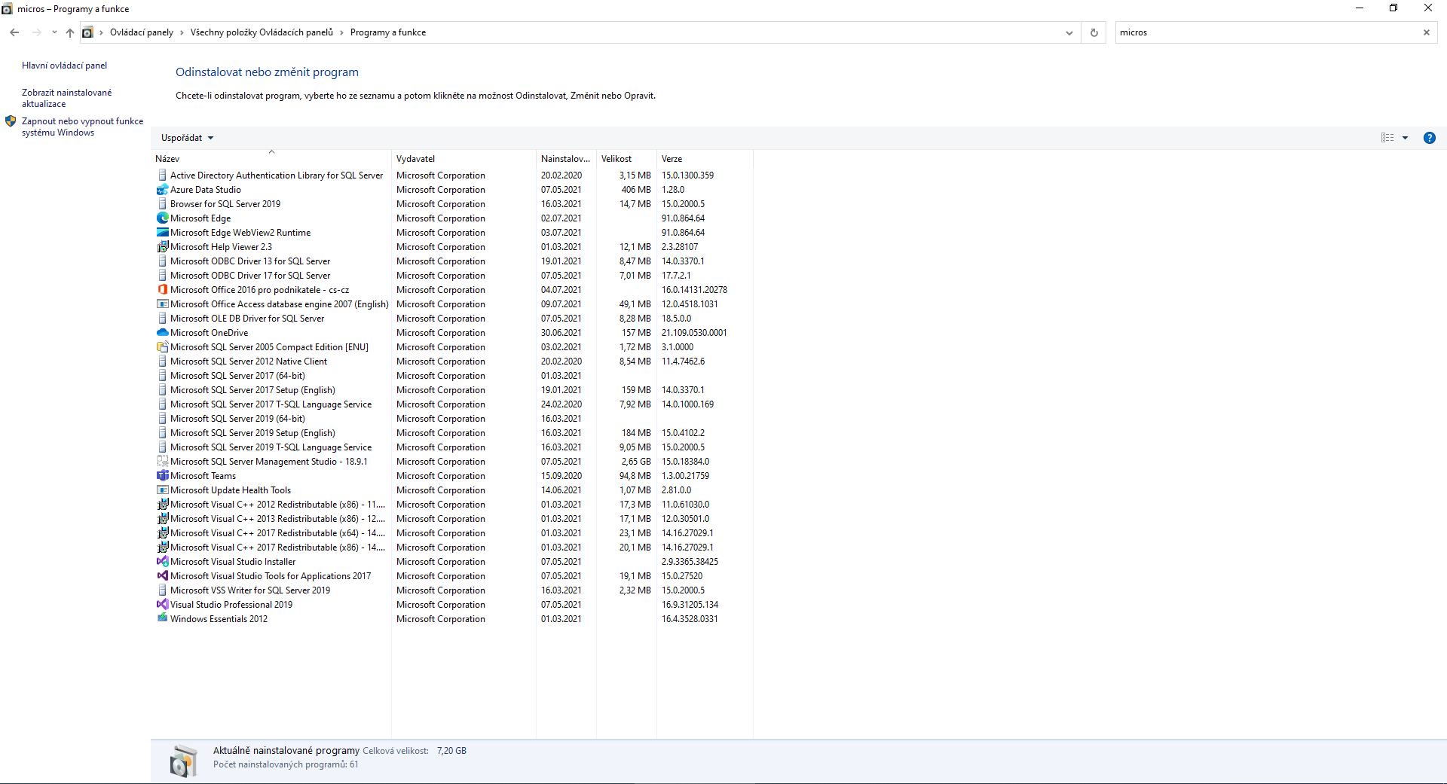Open Zobrazit nainstalované aktualizace link
The image size is (1447, 784).
point(66,98)
